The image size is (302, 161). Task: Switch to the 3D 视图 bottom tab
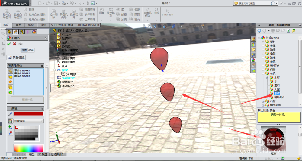[43, 154]
